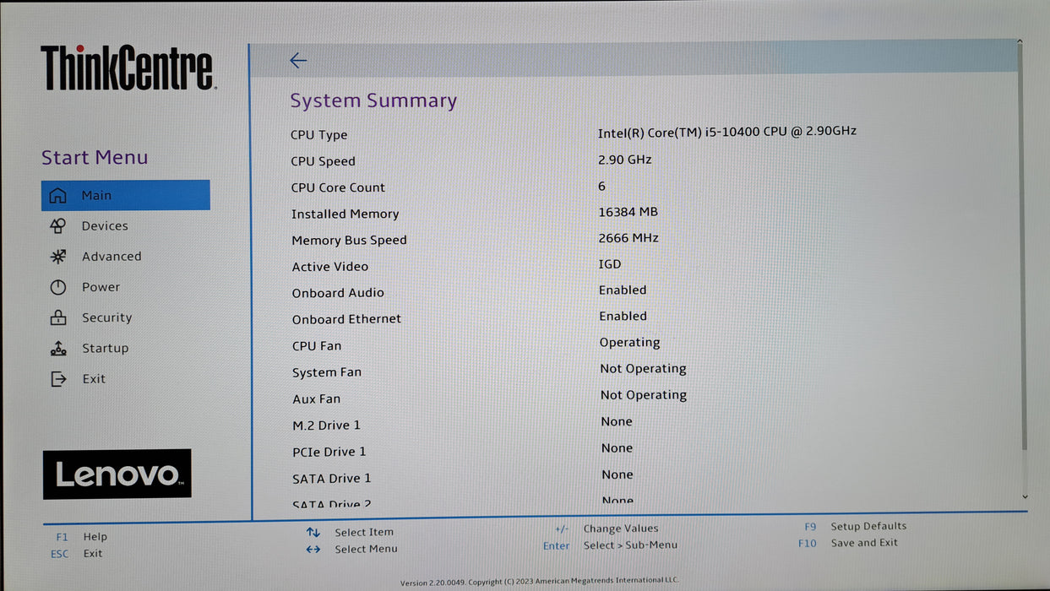Viewport: 1050px width, 591px height.
Task: Click the Select Item up-down arrows icon
Action: (x=313, y=532)
